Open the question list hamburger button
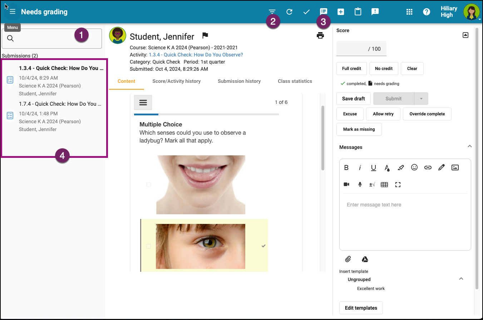 click(x=143, y=102)
